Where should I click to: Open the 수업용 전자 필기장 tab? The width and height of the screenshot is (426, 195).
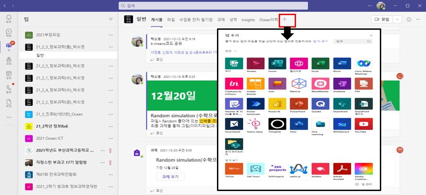click(196, 20)
